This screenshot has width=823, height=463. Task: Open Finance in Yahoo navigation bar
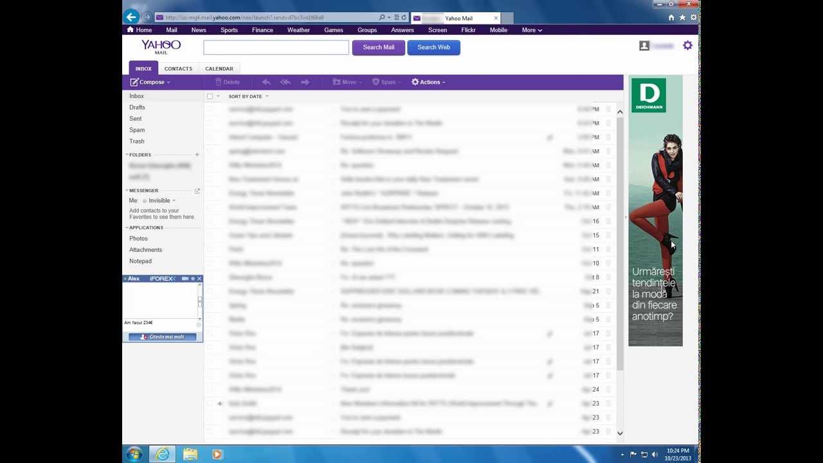pos(262,30)
